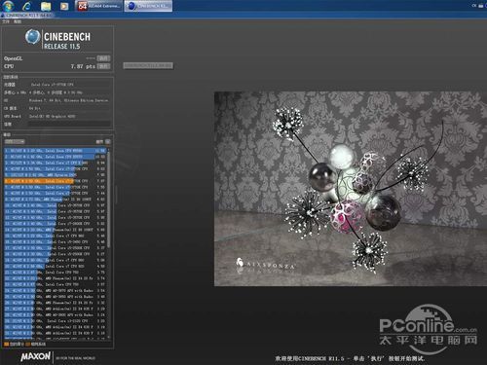The height and width of the screenshot is (365, 487).
Task: Click the rendered spheres benchmark image
Action: click(351, 189)
